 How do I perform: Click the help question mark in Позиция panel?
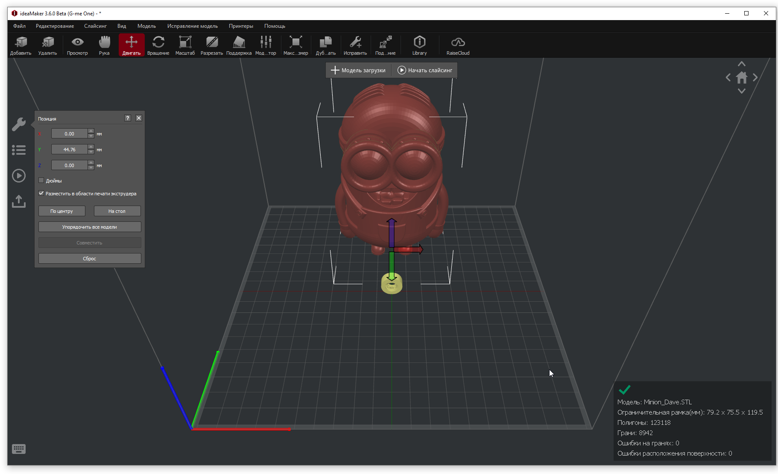tap(128, 118)
